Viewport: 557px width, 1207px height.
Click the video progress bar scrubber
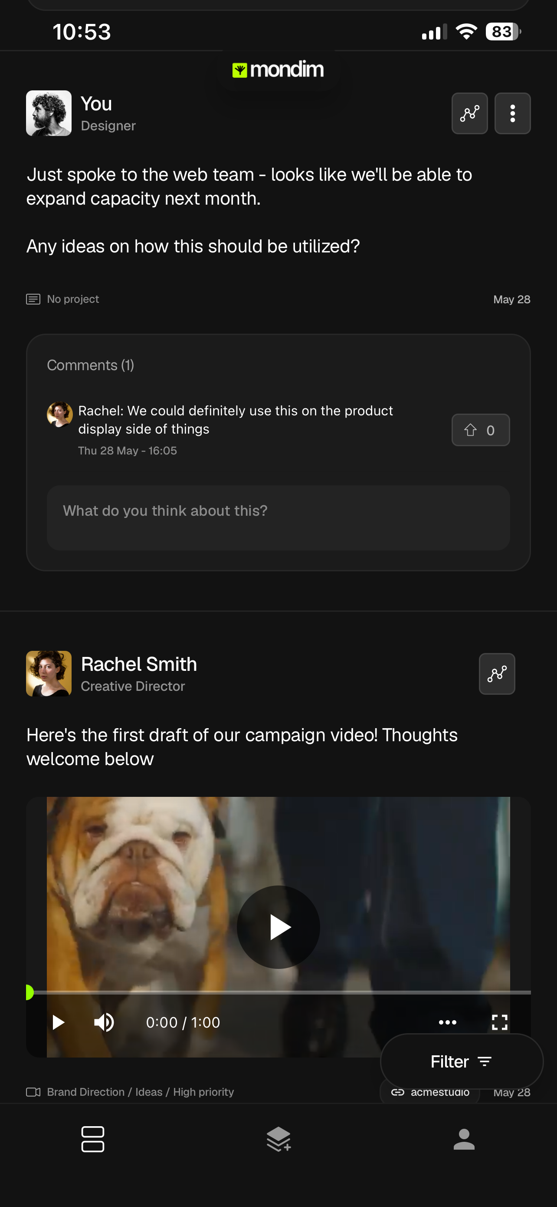[29, 992]
